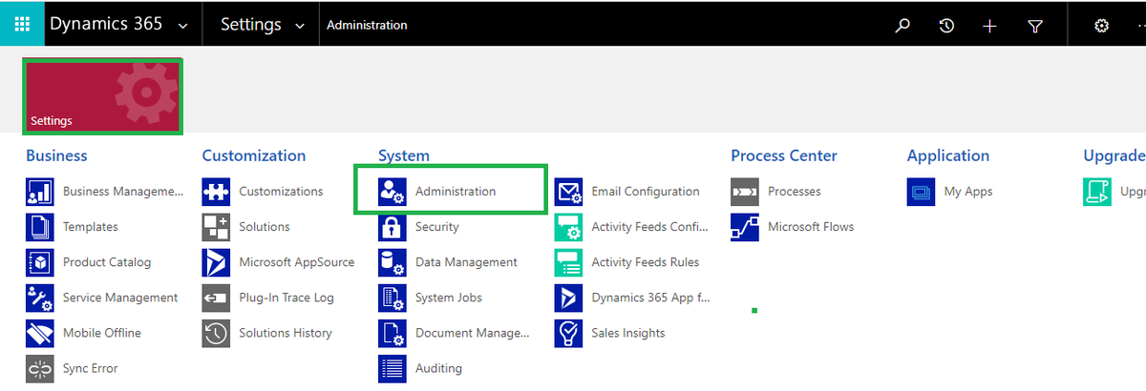Click the Plug-In Trace Log icon
The width and height of the screenshot is (1146, 391).
(216, 298)
